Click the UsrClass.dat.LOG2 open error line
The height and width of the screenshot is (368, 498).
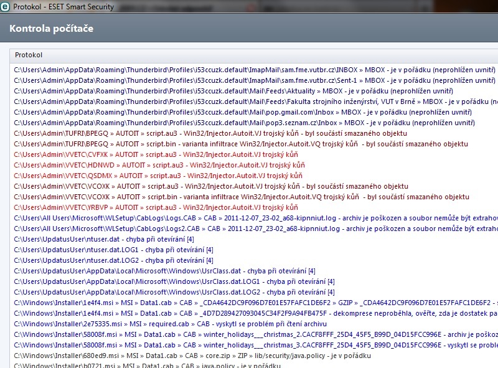coord(174,292)
